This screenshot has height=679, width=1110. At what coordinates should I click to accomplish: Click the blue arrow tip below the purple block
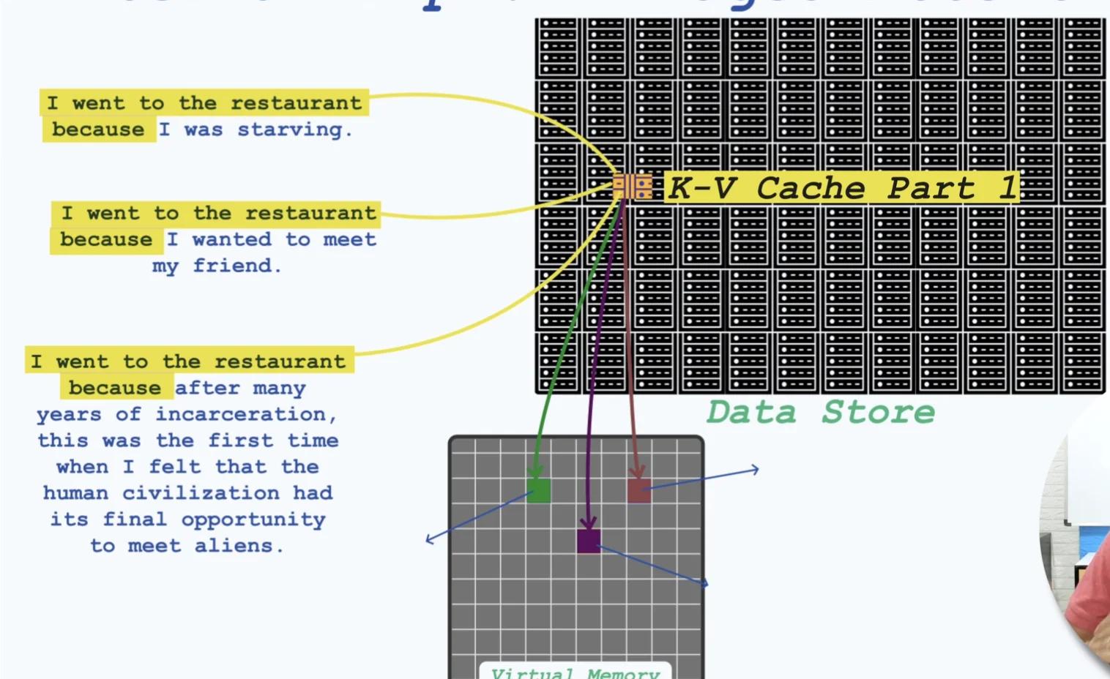(x=704, y=583)
